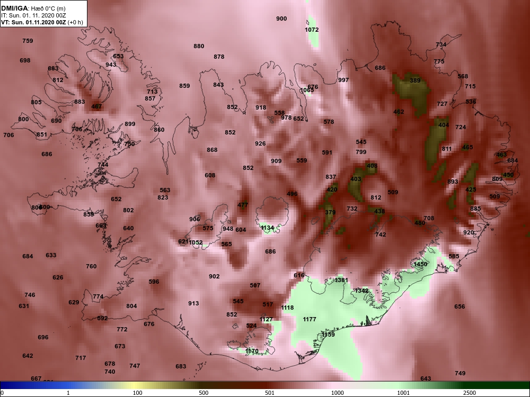Click the 775 height value

point(439,61)
